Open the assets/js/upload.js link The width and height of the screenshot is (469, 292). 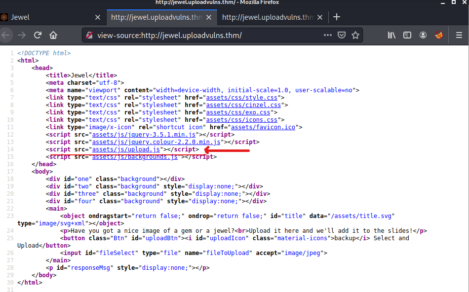pos(126,149)
